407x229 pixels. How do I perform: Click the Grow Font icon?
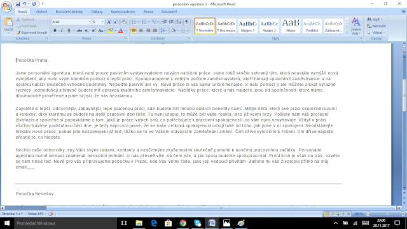(109, 22)
